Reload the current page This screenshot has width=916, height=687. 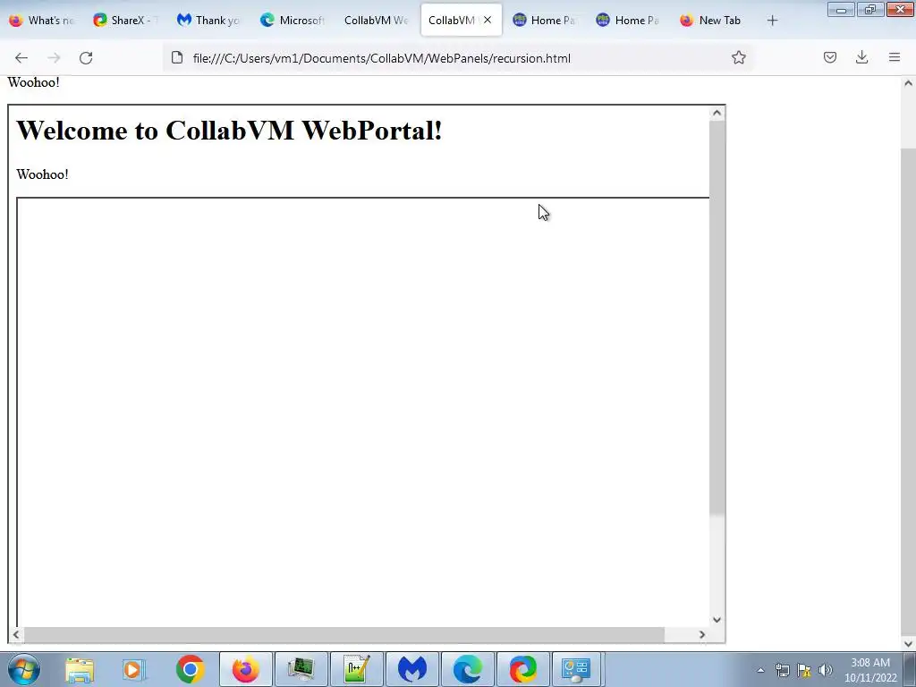pos(86,58)
